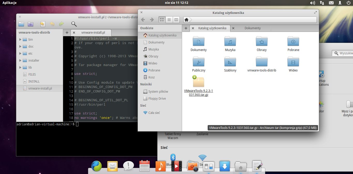Screen dimensions: 353x174
Task: Switch to vmware-install.pl editor tab
Action: [93, 33]
